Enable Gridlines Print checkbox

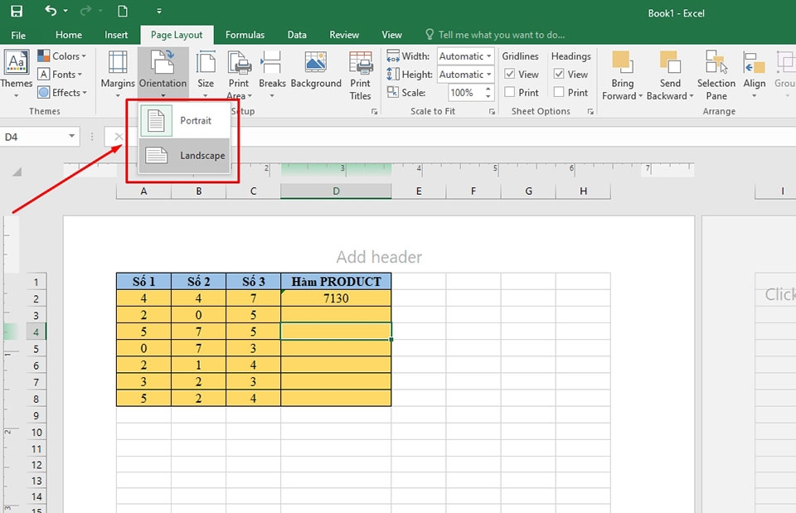pyautogui.click(x=509, y=92)
